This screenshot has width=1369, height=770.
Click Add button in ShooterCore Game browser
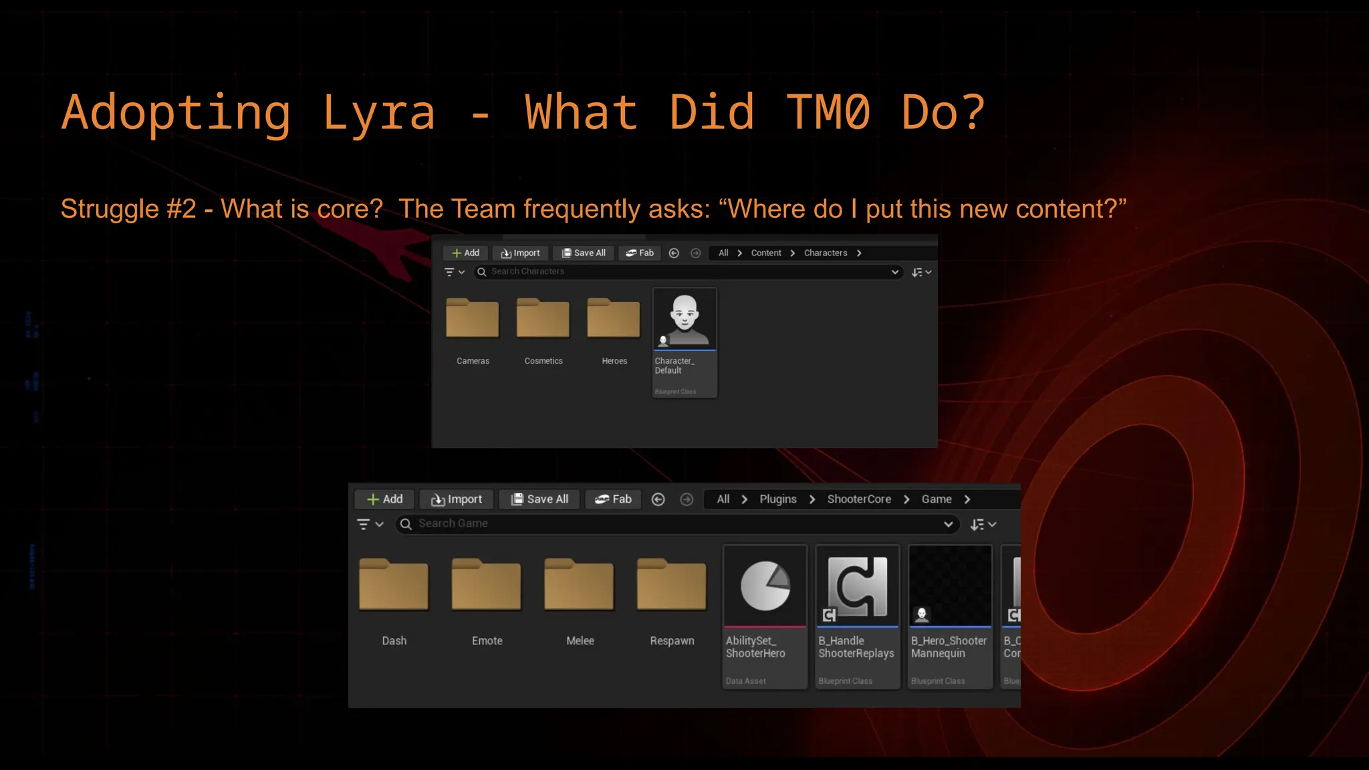[385, 499]
